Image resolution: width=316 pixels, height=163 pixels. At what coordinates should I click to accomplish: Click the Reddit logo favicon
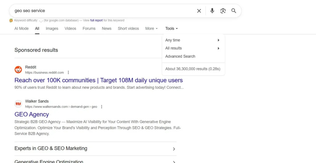click(x=18, y=70)
